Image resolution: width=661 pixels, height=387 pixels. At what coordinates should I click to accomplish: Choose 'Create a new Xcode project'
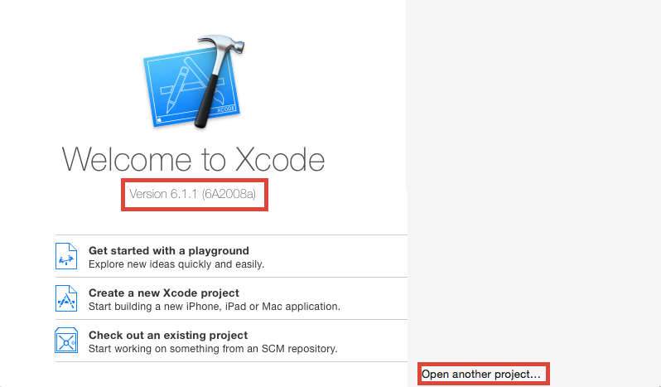pos(163,293)
